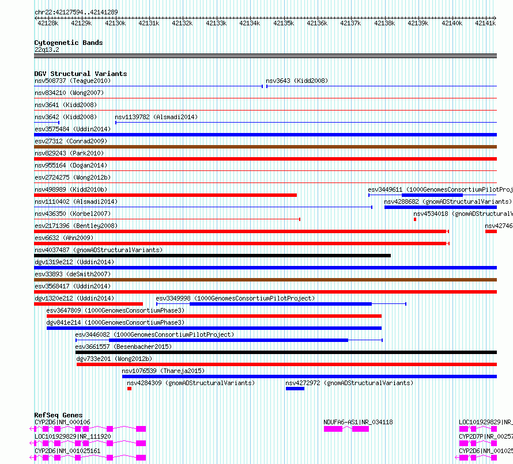The height and width of the screenshot is (464, 513).
Task: Open esv3349998 1000Genomes pilot blue bar
Action: coord(281,304)
